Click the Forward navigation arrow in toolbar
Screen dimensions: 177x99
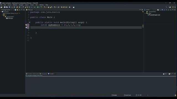click(70, 7)
